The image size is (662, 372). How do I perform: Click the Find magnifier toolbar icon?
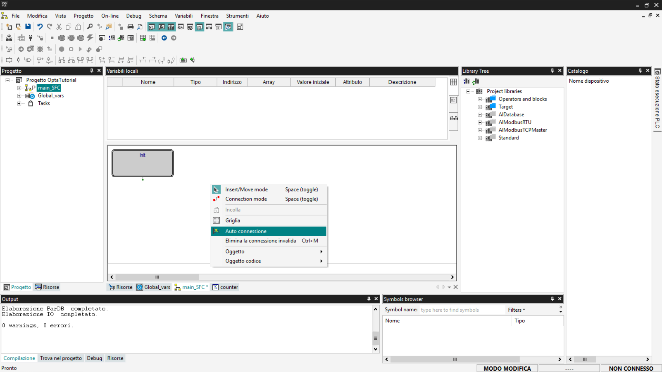[90, 27]
